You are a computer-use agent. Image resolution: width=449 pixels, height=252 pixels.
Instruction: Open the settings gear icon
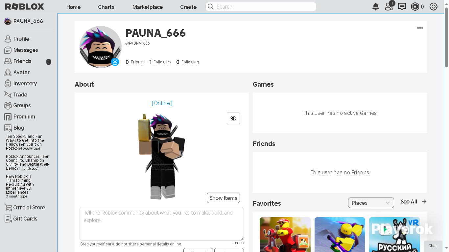point(434,7)
